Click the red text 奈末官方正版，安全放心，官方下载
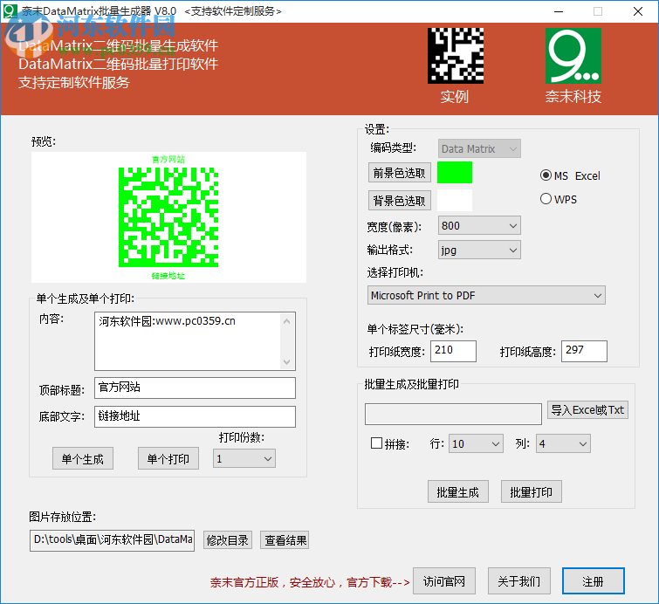The width and height of the screenshot is (659, 604). click(310, 582)
